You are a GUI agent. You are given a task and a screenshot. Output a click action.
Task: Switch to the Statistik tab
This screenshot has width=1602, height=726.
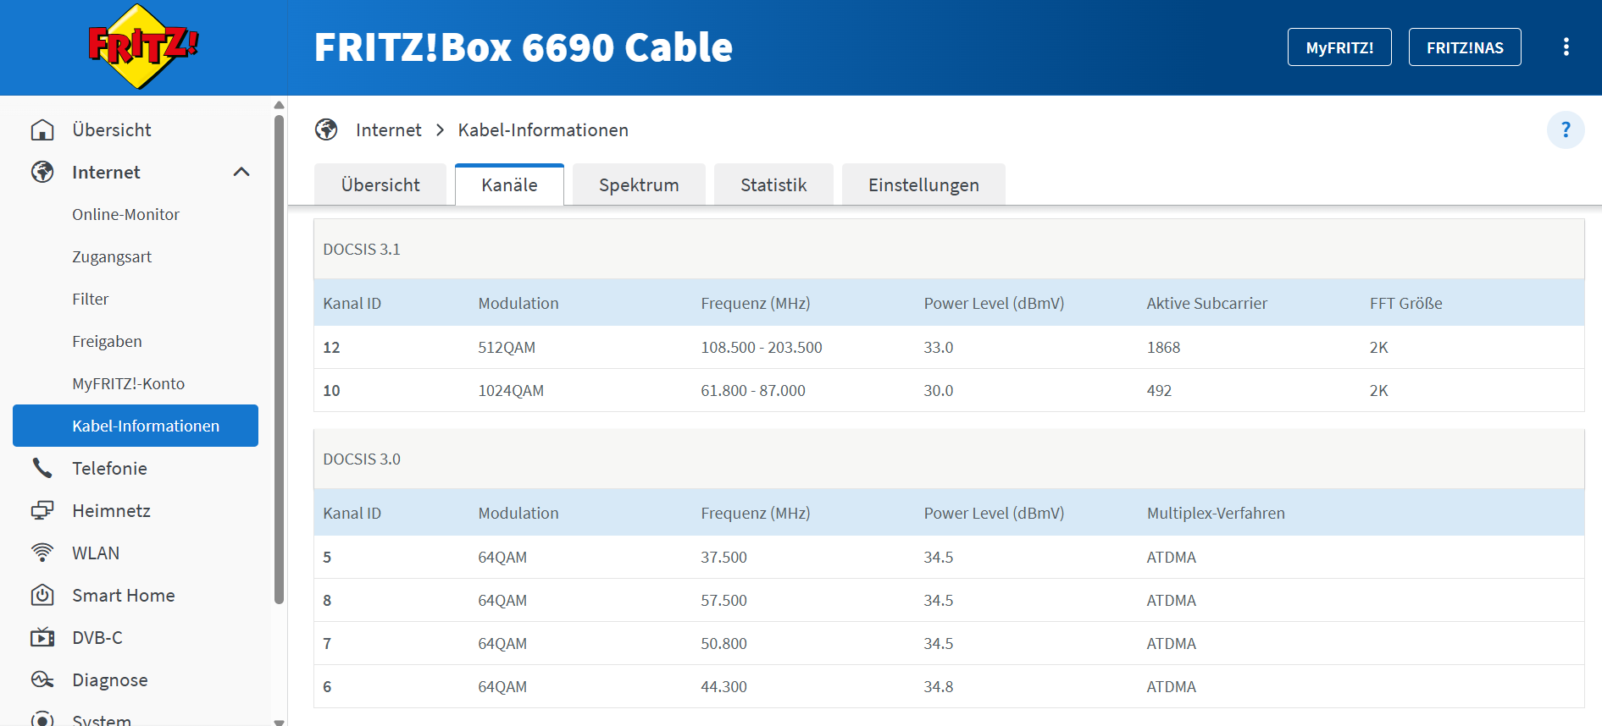pos(773,185)
